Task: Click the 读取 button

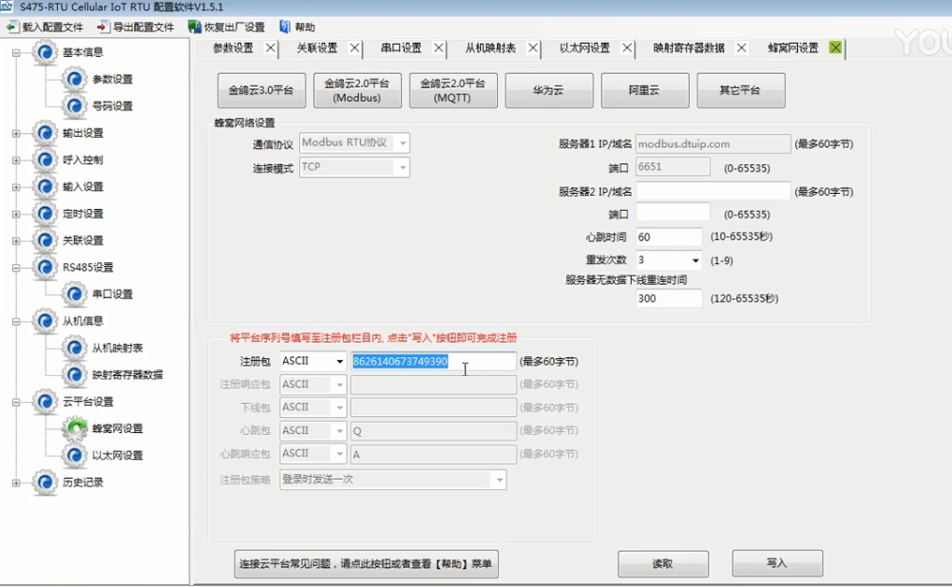Action: coord(662,563)
